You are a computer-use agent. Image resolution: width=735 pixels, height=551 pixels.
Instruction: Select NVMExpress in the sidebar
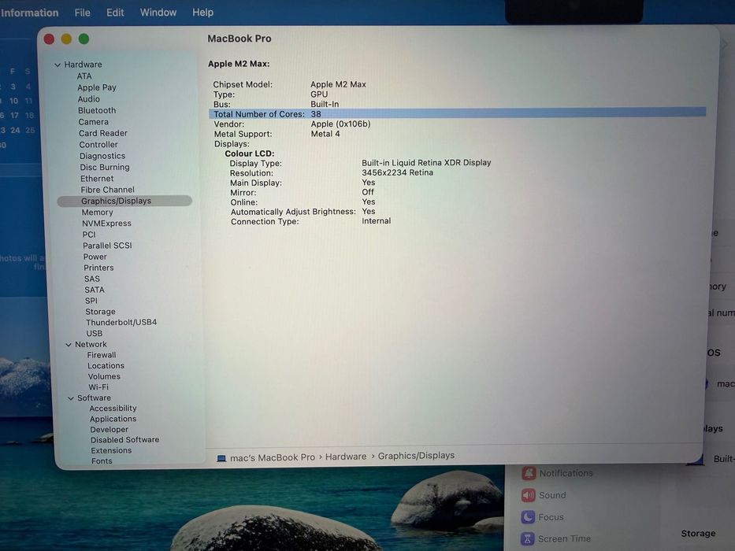pyautogui.click(x=107, y=224)
